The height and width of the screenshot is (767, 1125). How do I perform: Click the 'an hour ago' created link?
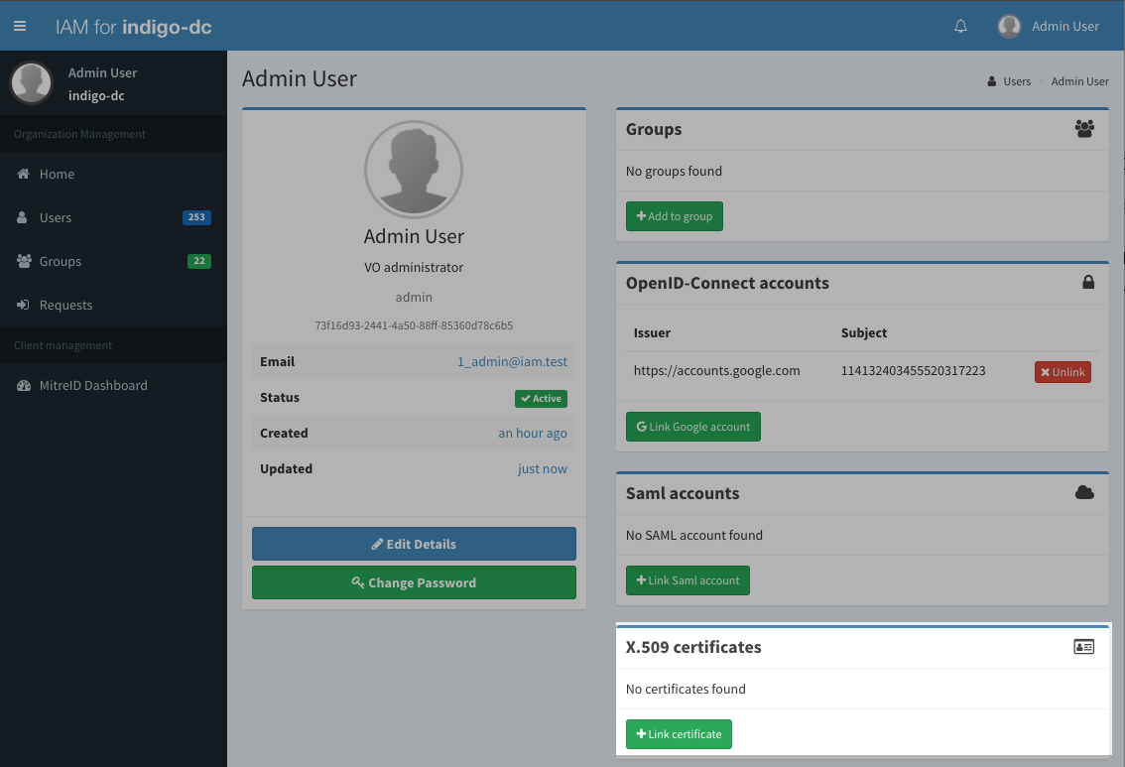click(x=533, y=433)
